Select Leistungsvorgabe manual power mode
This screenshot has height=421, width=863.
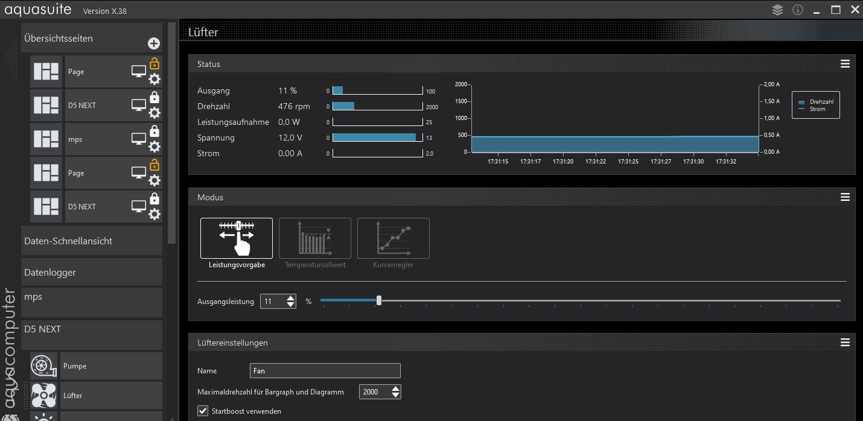click(237, 238)
